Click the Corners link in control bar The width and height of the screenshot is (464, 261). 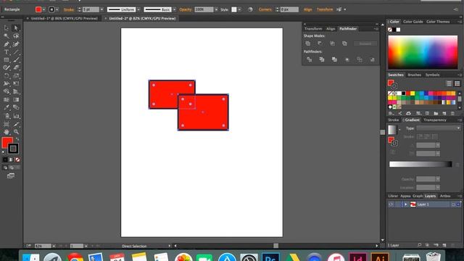(x=265, y=9)
